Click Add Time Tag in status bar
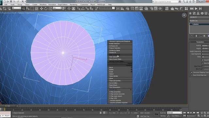 click(145, 116)
